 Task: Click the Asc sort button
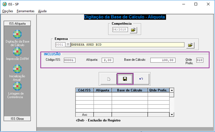85,115
